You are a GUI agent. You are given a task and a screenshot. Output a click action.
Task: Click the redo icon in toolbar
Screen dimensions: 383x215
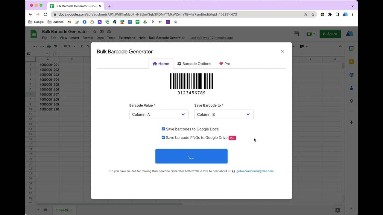point(42,46)
